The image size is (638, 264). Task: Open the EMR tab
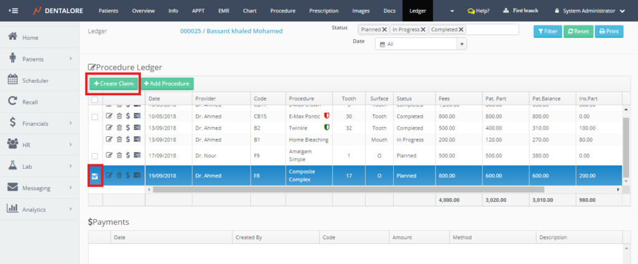(x=222, y=11)
